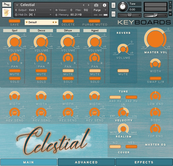Select 442 Hz tuning option
This screenshot has width=173, height=166.
click(x=131, y=97)
